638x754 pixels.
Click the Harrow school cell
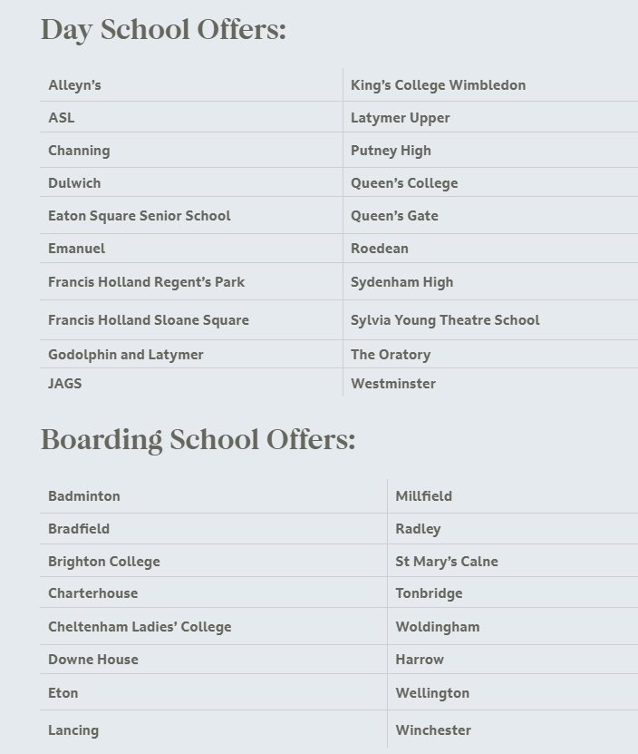[x=419, y=660]
